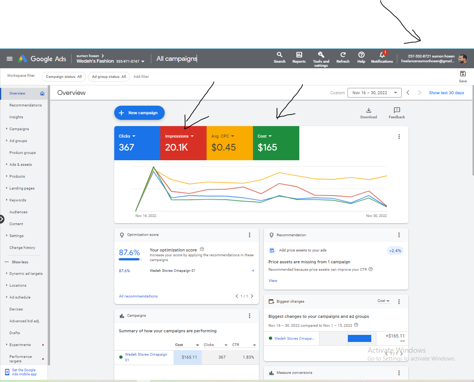The height and width of the screenshot is (382, 474).
Task: Click Show last 30 days link
Action: (x=446, y=93)
